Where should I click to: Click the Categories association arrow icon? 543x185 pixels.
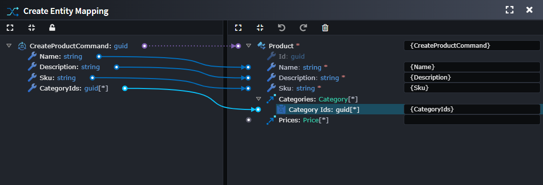[x=271, y=99]
